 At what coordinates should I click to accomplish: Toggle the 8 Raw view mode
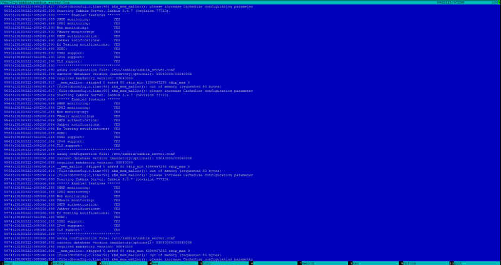click(355, 263)
